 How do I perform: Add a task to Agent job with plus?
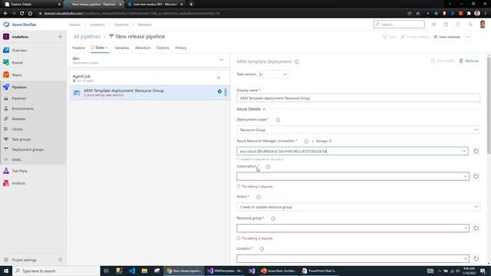[219, 77]
